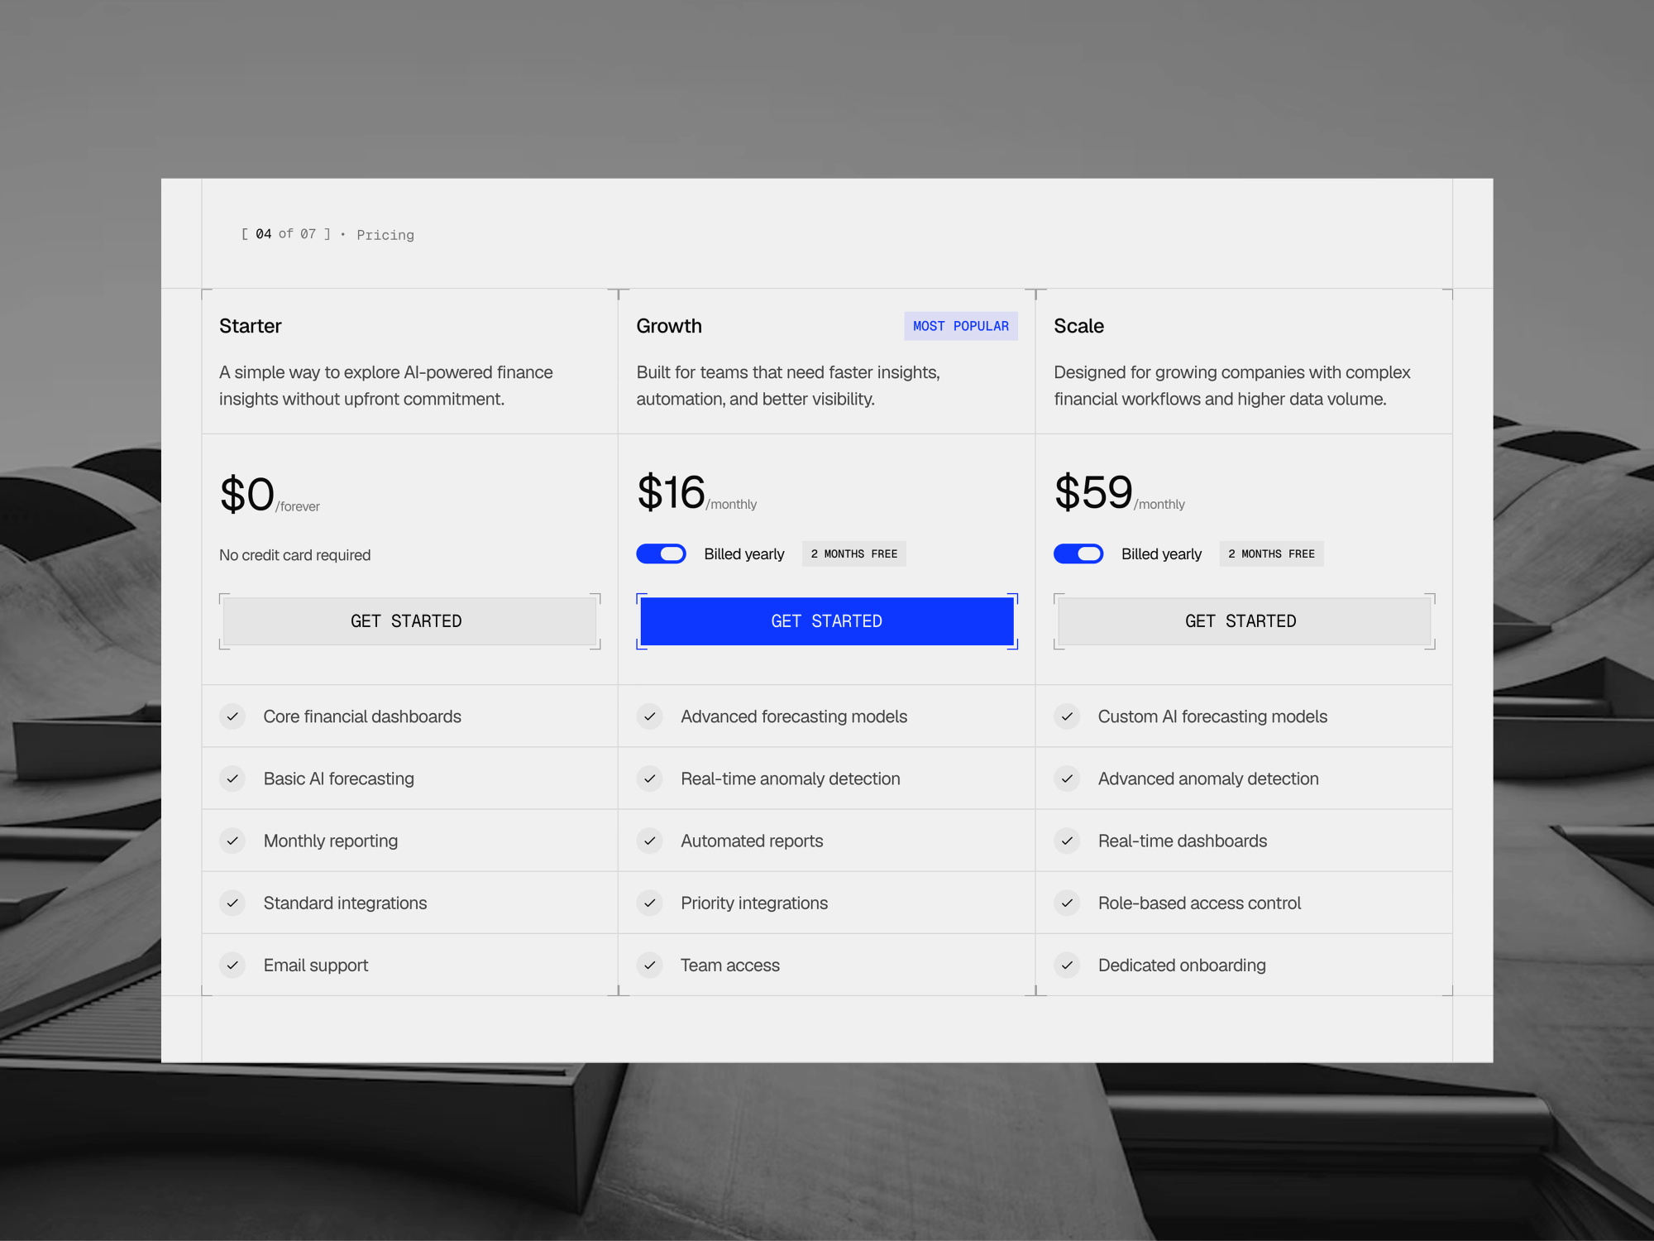Click Team access feature text

[730, 965]
